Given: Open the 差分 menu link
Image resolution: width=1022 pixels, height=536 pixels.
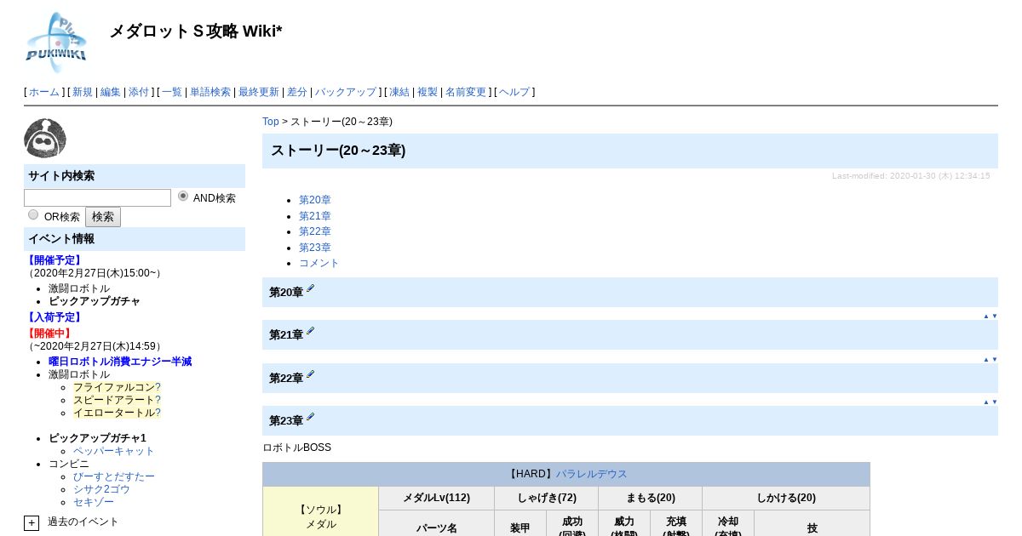Looking at the screenshot, I should 297,92.
